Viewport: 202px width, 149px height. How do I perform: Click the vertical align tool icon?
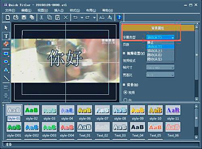6,95
